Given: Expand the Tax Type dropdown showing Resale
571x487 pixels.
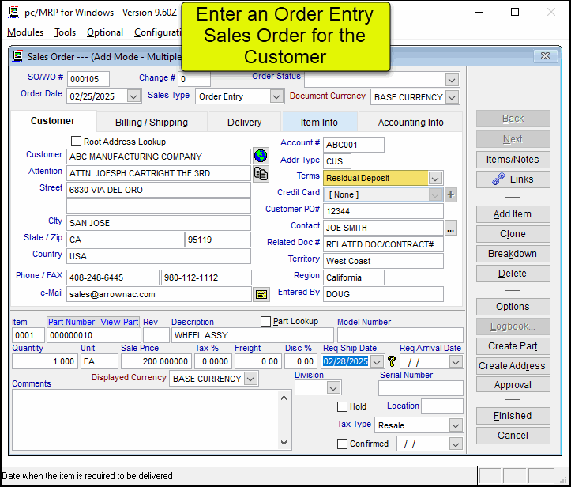Looking at the screenshot, I should coord(456,425).
